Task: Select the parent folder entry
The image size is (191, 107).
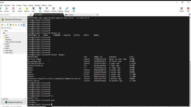Action: point(4,33)
